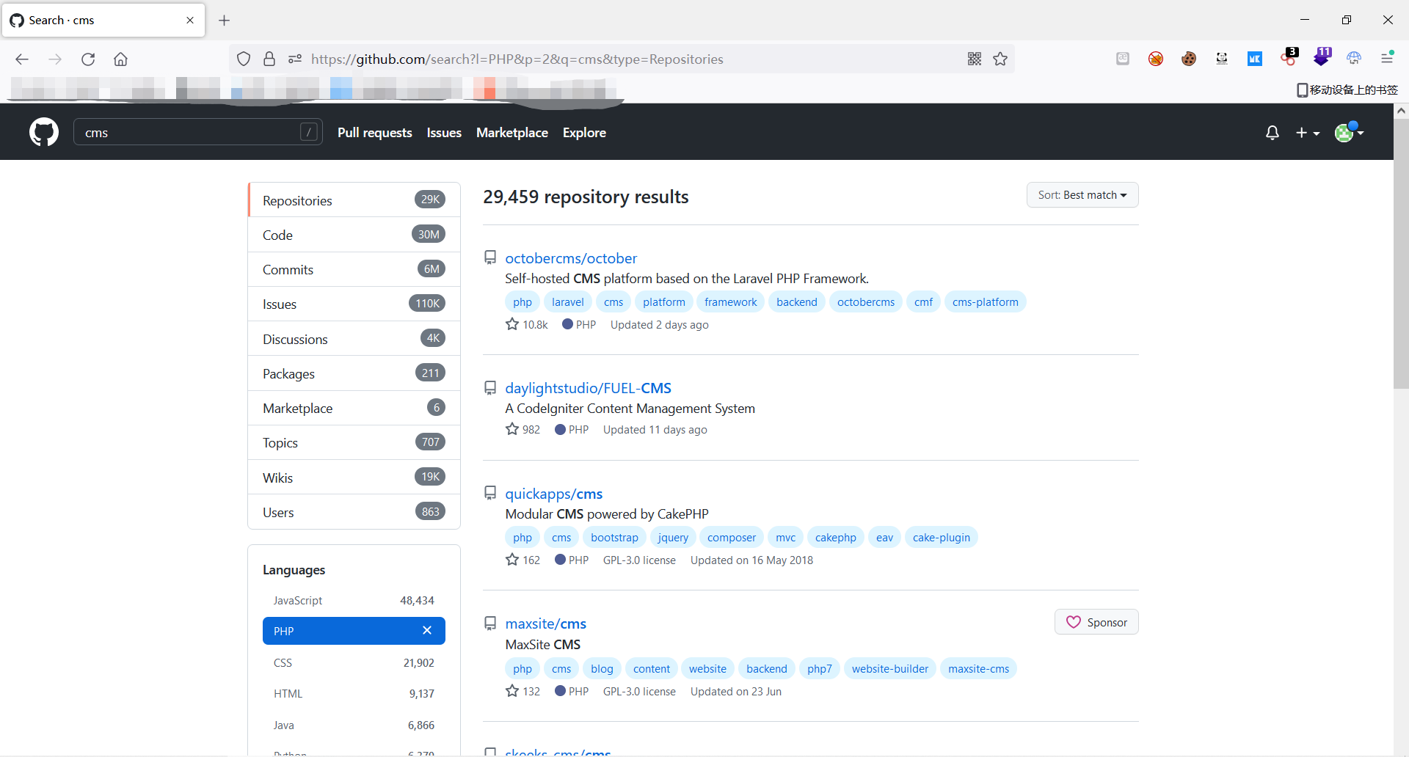Image resolution: width=1409 pixels, height=757 pixels.
Task: Open the plus create-new dropdown
Action: pyautogui.click(x=1308, y=133)
